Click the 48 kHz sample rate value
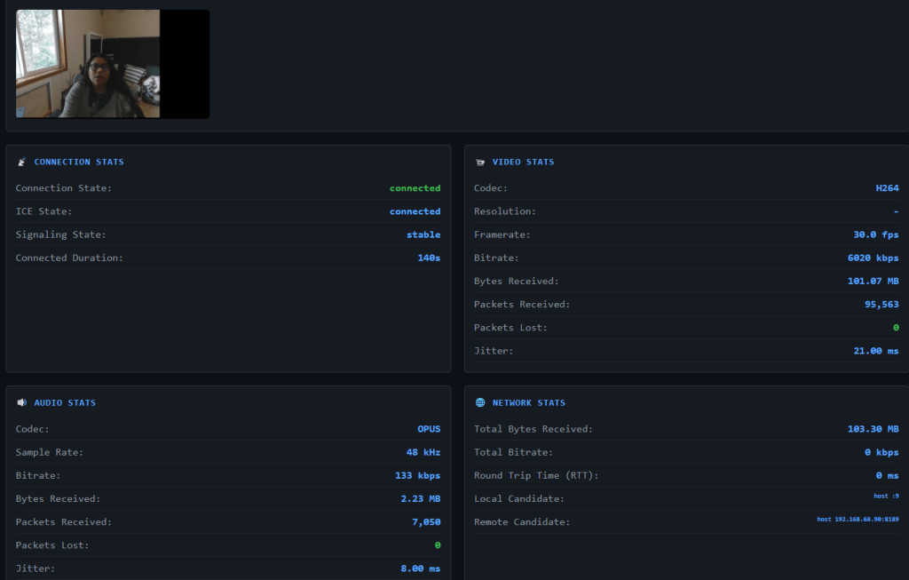909x580 pixels. (423, 452)
